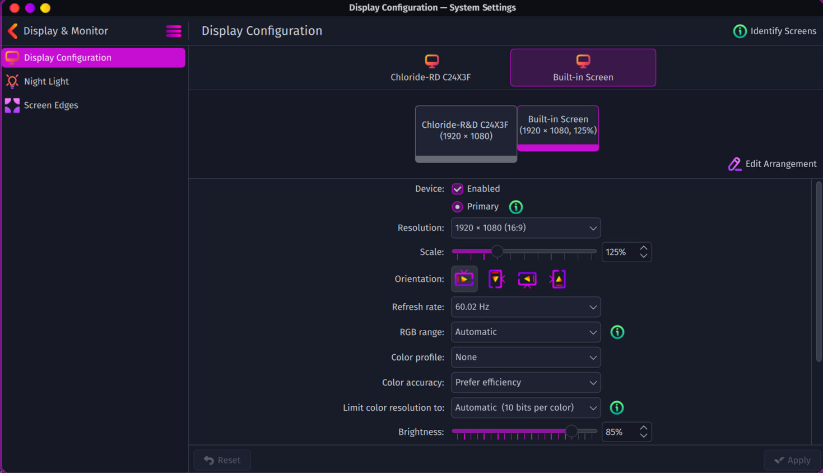Click the Identify Screens button
Viewport: 823px width, 473px height.
tap(775, 31)
